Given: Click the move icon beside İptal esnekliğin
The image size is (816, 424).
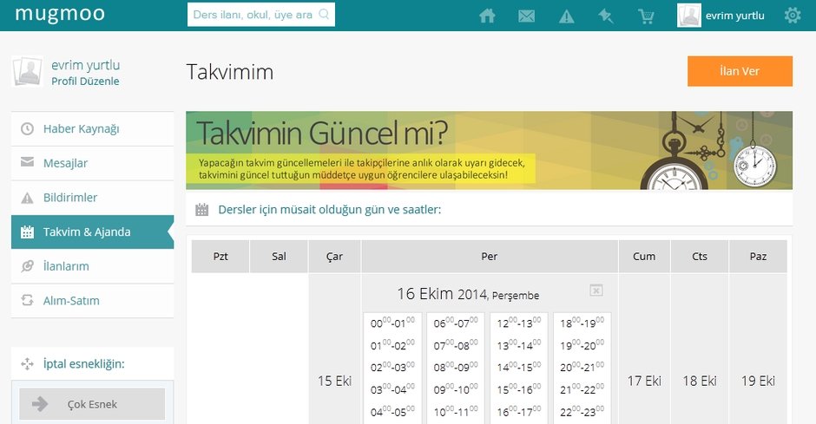Looking at the screenshot, I should [27, 363].
